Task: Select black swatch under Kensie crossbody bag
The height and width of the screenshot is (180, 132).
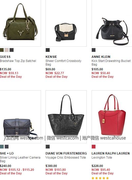Action: click(48, 50)
